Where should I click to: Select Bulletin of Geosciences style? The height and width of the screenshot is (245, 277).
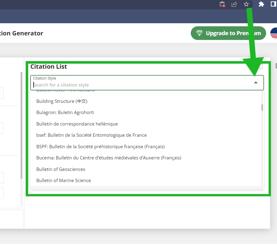146,169
